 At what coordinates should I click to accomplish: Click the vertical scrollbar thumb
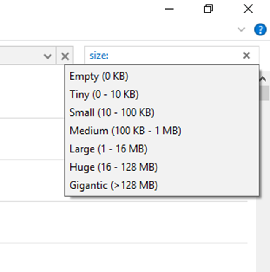(265, 93)
